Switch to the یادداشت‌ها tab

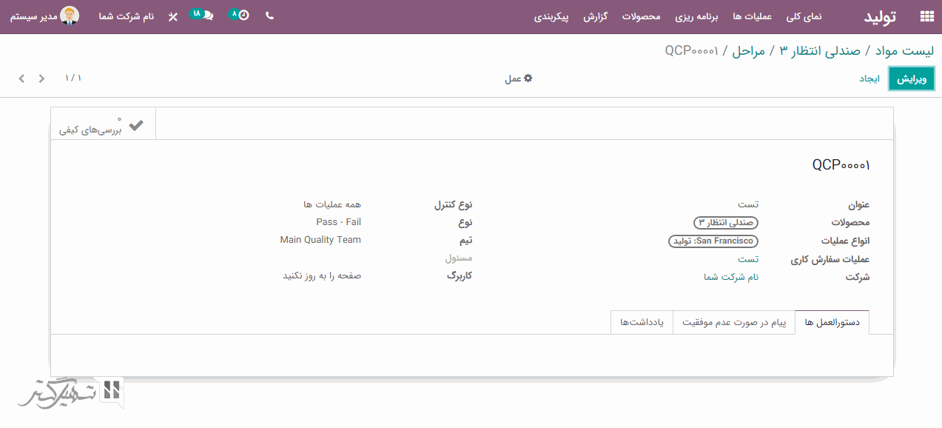pyautogui.click(x=641, y=323)
